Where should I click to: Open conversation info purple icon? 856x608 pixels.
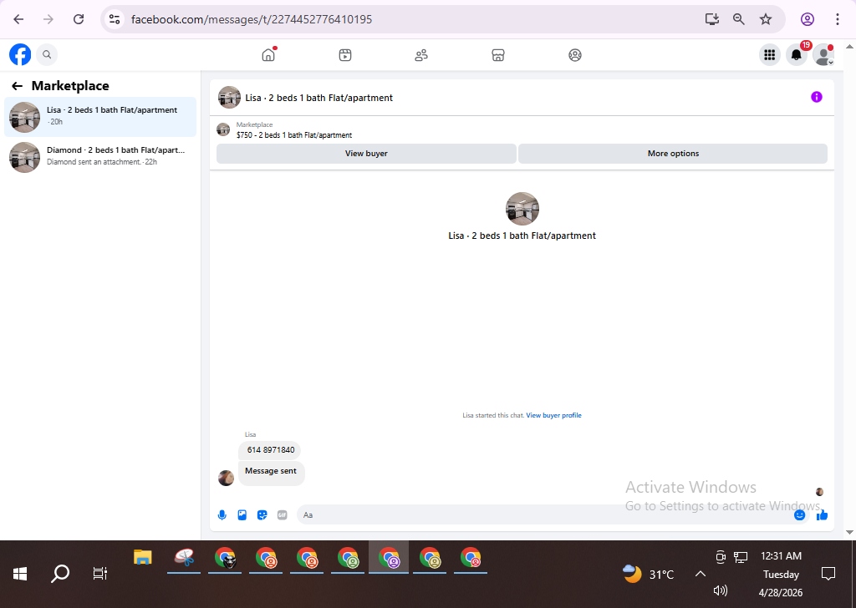pyautogui.click(x=817, y=97)
